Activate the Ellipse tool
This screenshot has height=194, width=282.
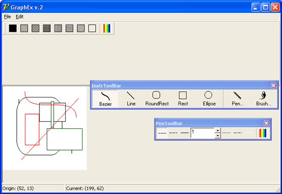pyautogui.click(x=209, y=99)
